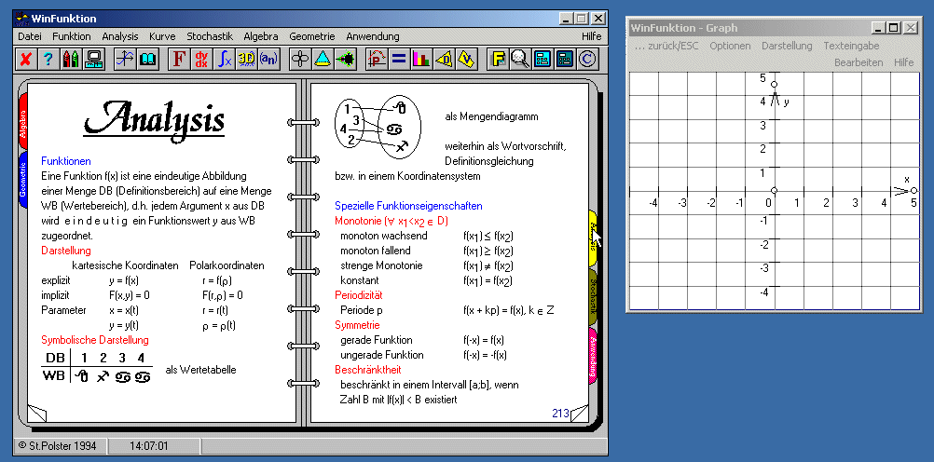Click the computer terminal toolbar icon
This screenshot has width=934, height=462.
[93, 59]
